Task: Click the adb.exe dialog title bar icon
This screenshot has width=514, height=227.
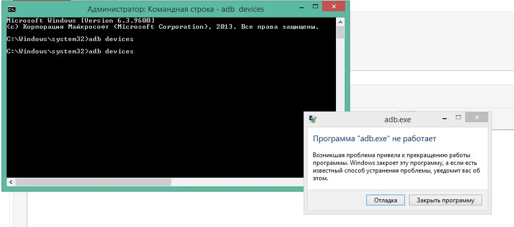Action: coord(313,119)
